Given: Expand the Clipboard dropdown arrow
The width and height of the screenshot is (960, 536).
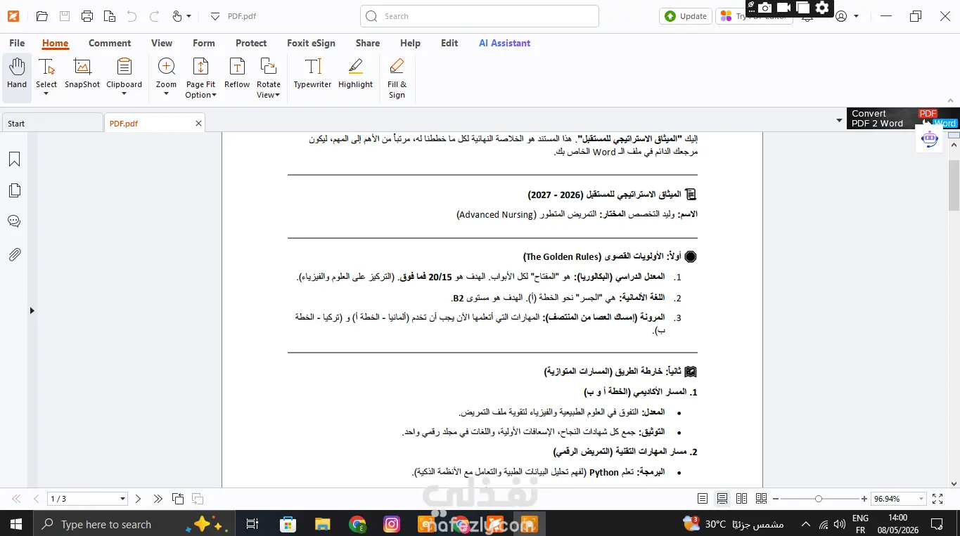Looking at the screenshot, I should (x=124, y=94).
